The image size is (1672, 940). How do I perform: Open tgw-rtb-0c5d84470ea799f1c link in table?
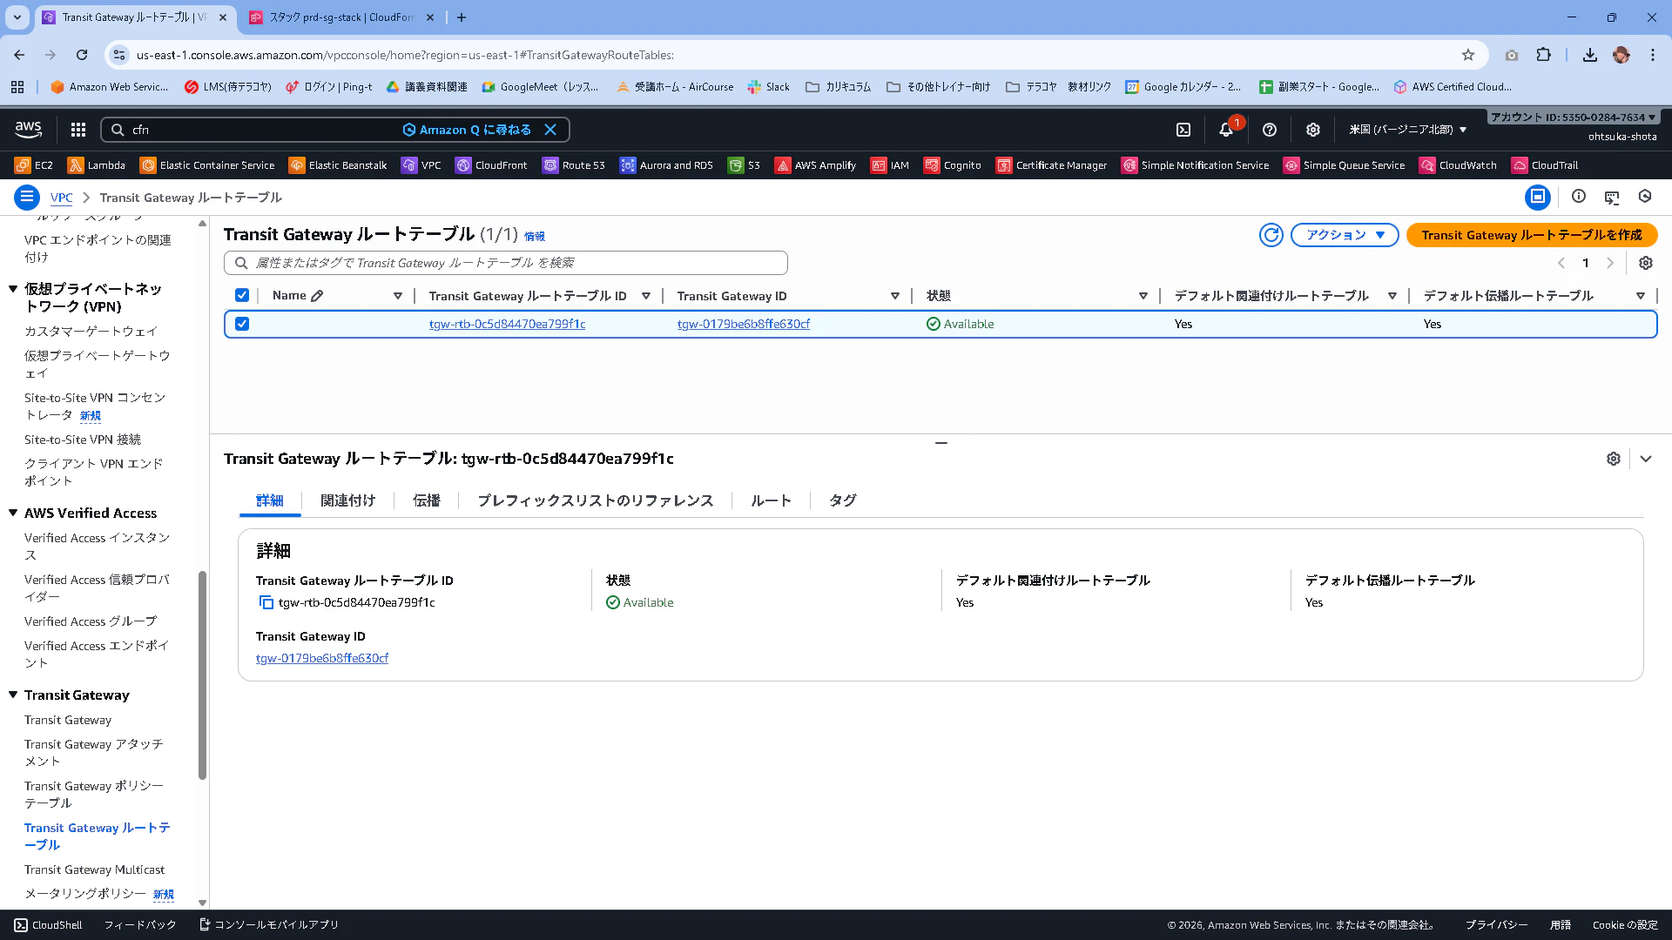507,324
